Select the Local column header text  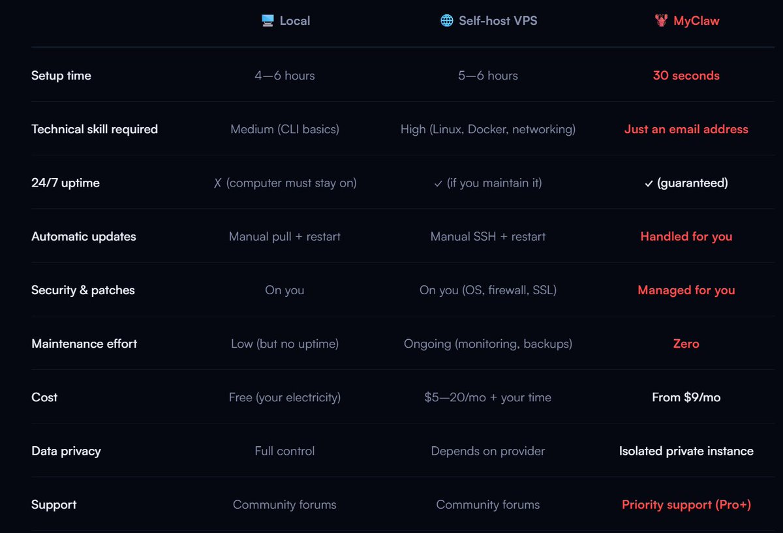[x=295, y=21]
